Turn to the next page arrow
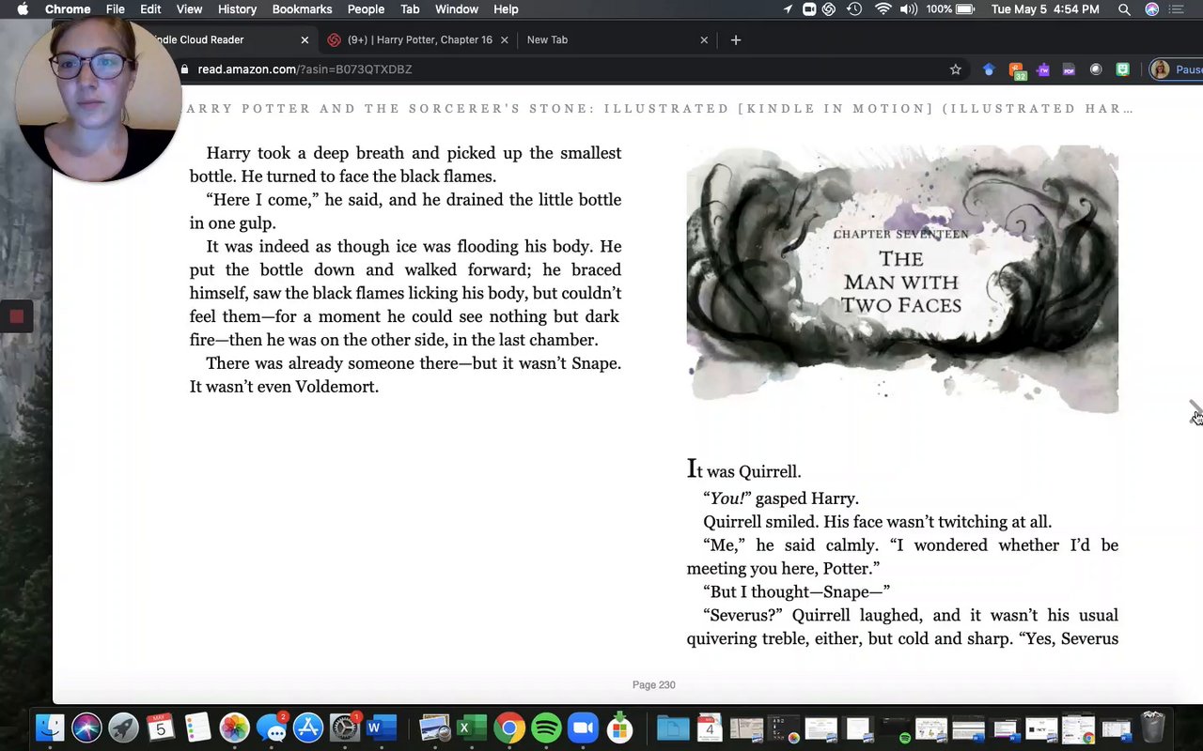 [x=1195, y=410]
